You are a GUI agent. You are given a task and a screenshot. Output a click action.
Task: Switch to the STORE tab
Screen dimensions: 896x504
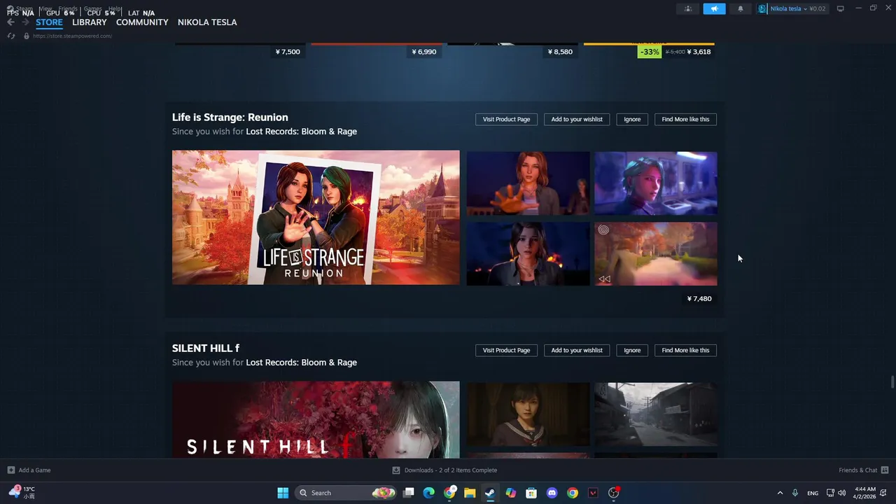click(x=49, y=22)
